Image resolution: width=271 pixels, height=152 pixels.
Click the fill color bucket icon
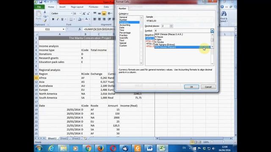pos(80,19)
